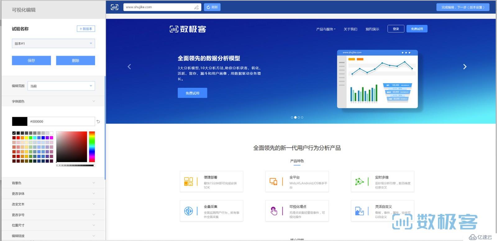Click the 数极客 site logo in header
The image size is (497, 241).
[x=188, y=29]
